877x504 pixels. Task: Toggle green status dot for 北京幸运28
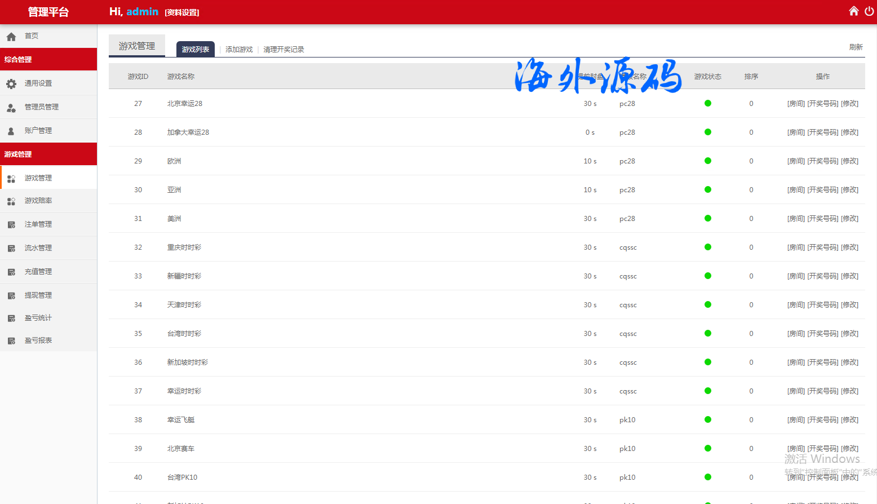pyautogui.click(x=708, y=103)
